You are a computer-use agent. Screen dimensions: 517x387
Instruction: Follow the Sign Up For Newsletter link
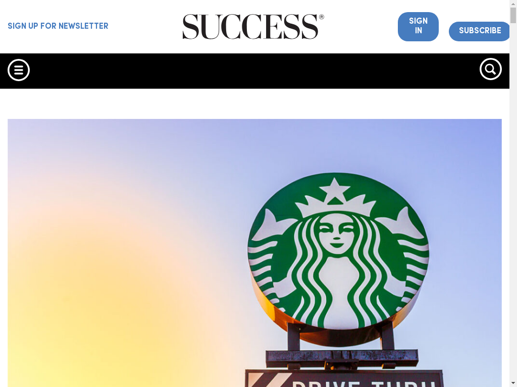(58, 26)
